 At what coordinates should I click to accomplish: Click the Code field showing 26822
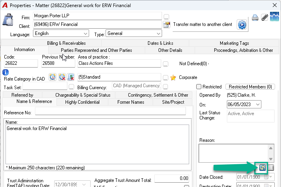coord(21,63)
